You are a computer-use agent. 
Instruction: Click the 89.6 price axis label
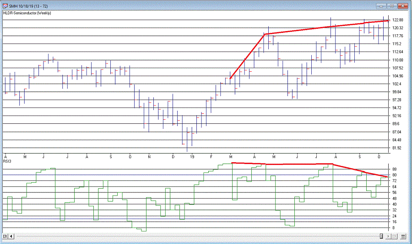pyautogui.click(x=396, y=123)
